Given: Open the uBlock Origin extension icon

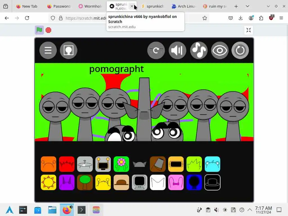Looking at the screenshot, I should (271, 18).
